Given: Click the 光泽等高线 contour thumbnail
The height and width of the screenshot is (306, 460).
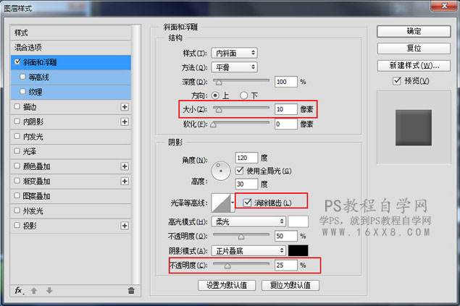Looking at the screenshot, I should [221, 203].
